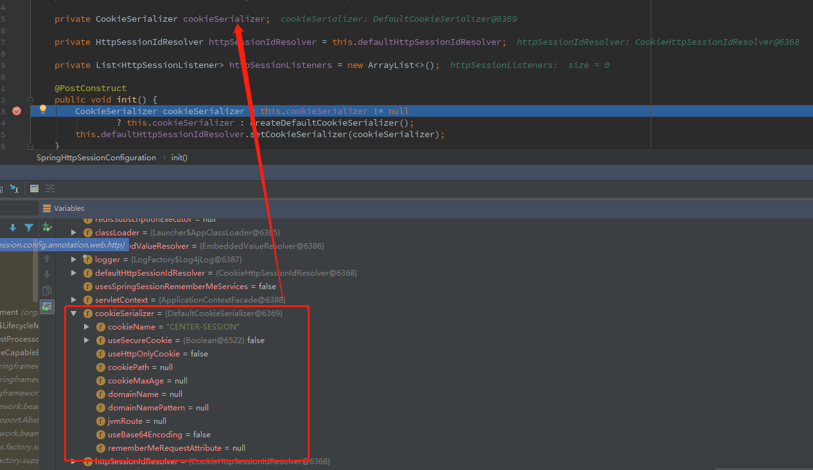The width and height of the screenshot is (813, 470).
Task: Click the move watch up arrow icon
Action: tap(46, 259)
